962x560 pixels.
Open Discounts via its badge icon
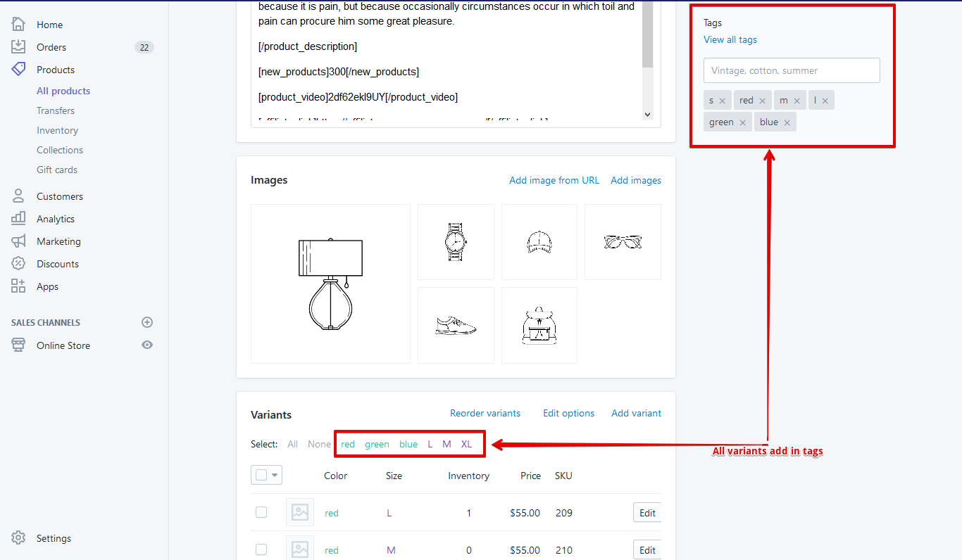18,264
